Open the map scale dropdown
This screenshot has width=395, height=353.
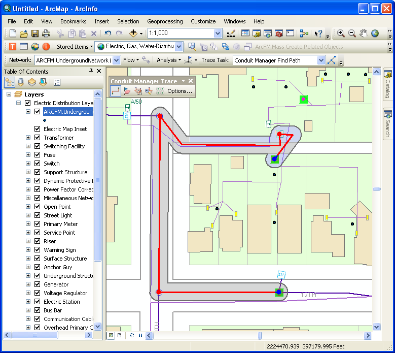(x=218, y=34)
